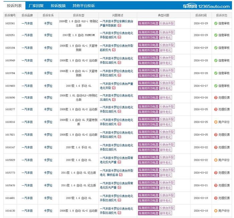Open image icon for complaint 1620361
The image size is (234, 218).
(120, 25)
